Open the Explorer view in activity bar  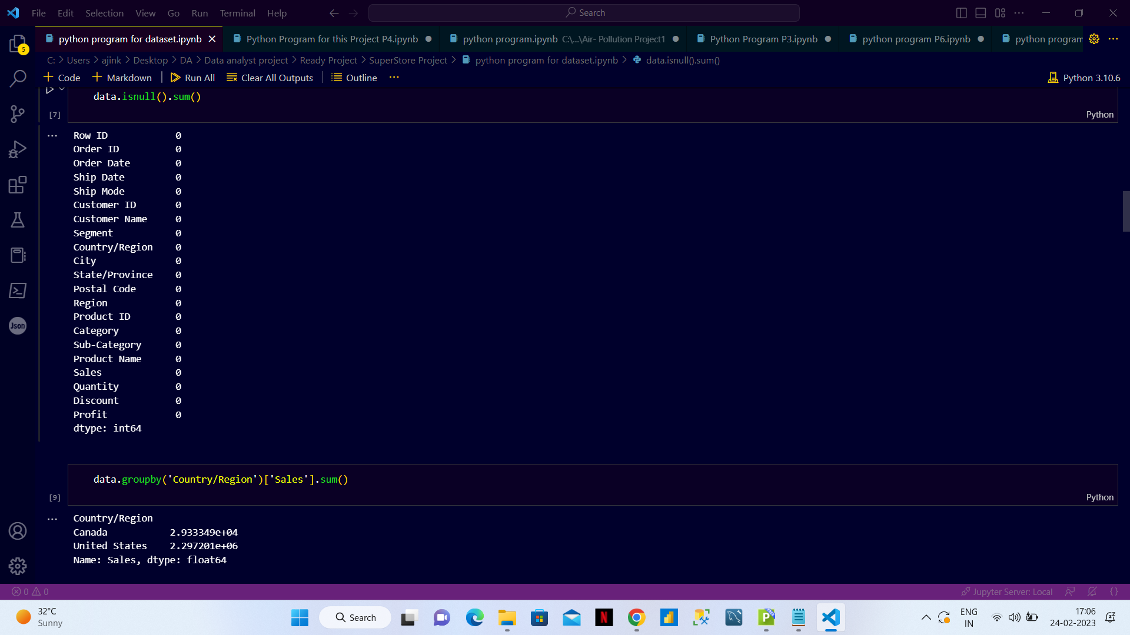(18, 44)
